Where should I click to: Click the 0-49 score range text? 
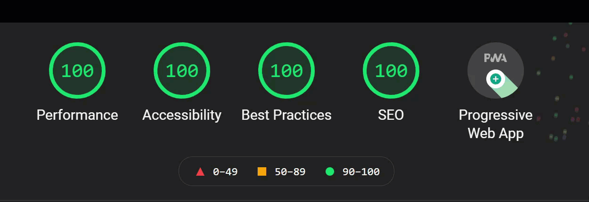point(225,172)
